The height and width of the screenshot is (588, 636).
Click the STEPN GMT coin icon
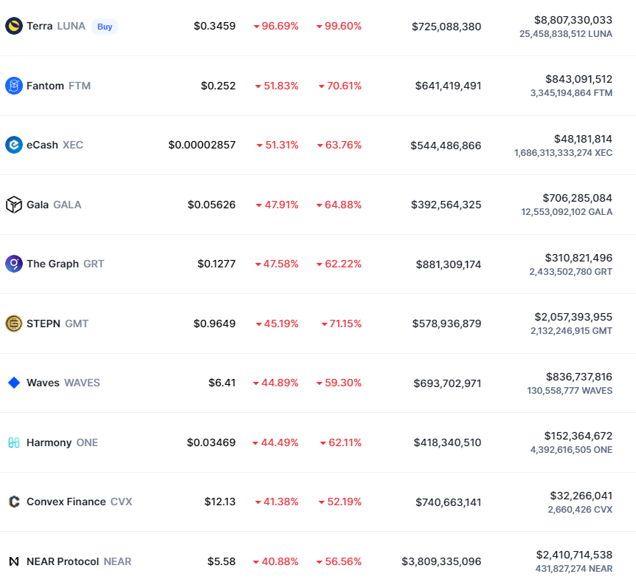point(14,324)
